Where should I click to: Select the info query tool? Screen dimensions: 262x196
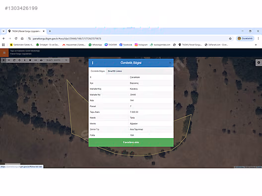point(25,60)
